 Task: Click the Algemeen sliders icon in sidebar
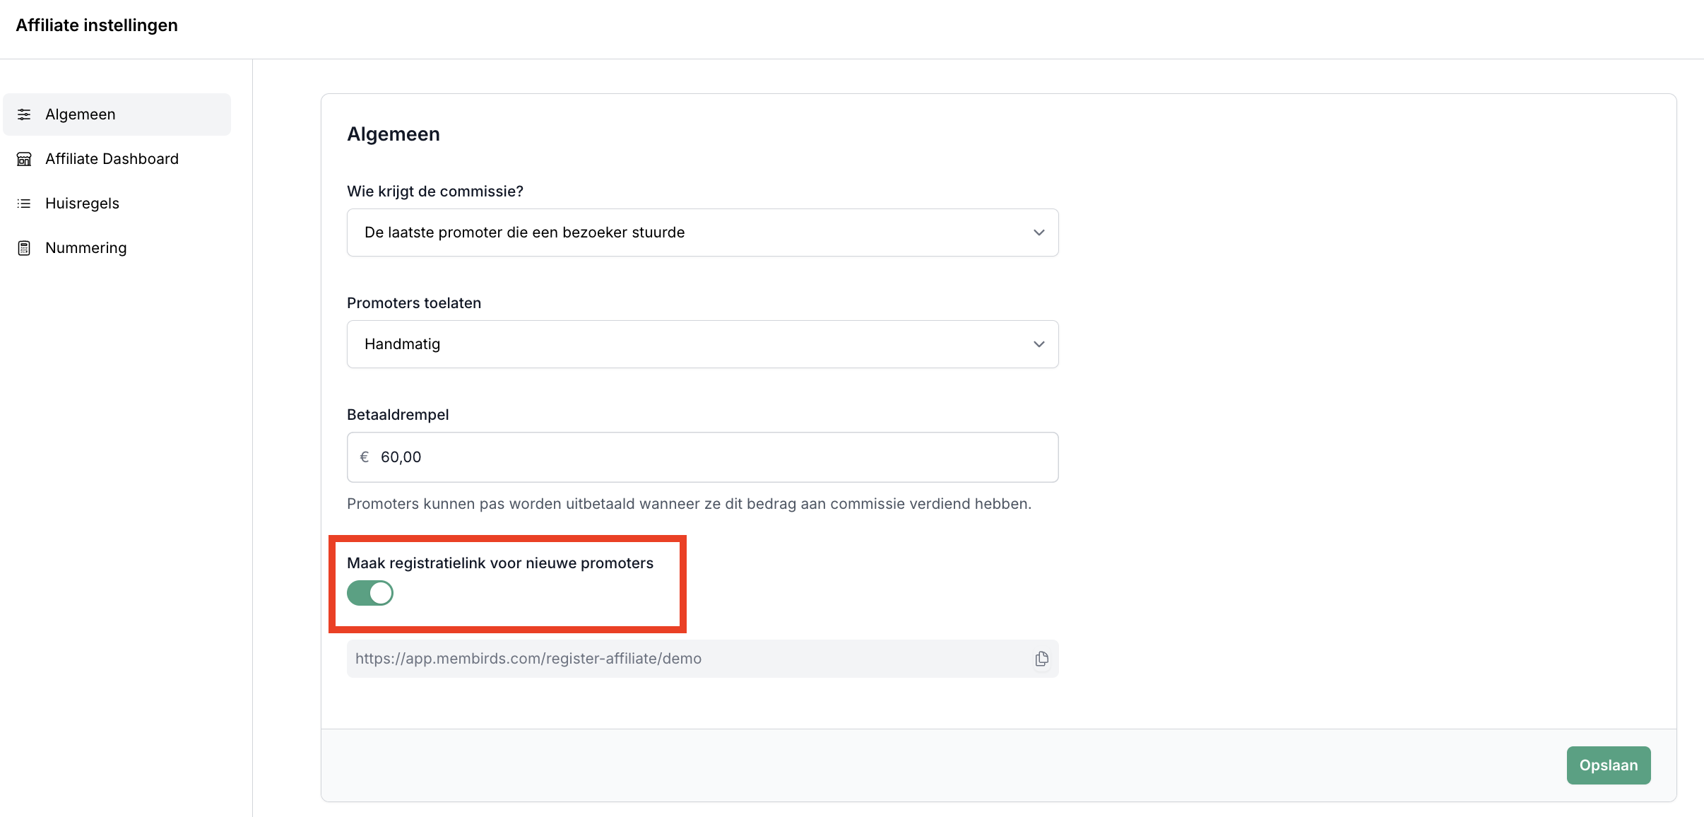[x=24, y=114]
